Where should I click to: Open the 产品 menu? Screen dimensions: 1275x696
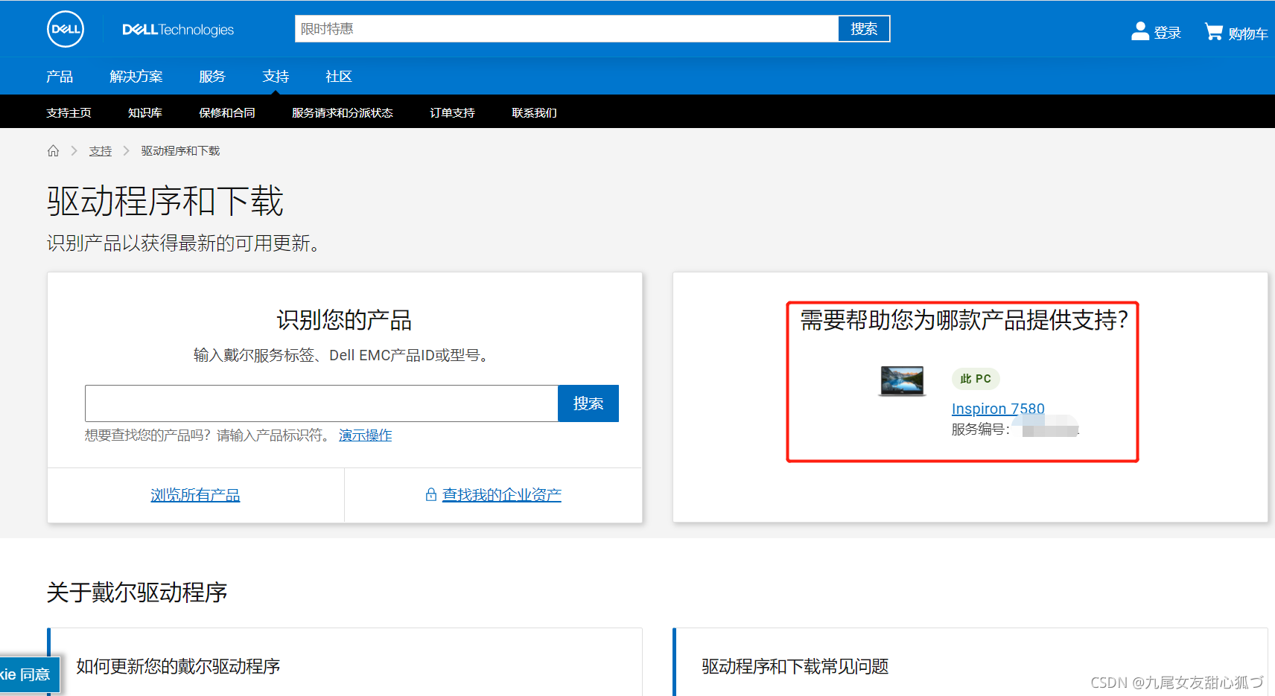click(60, 77)
